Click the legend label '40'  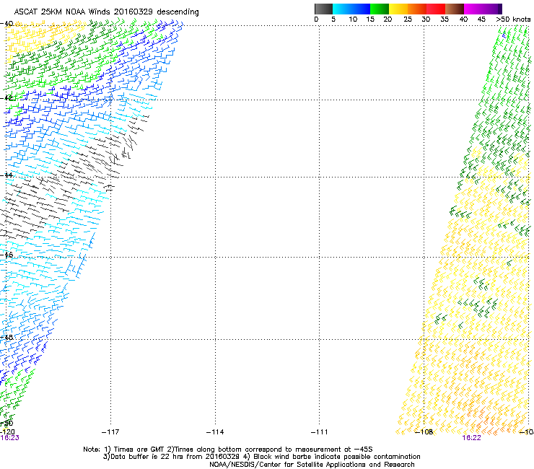[x=463, y=19]
